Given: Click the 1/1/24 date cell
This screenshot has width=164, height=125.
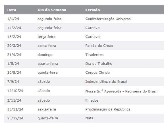Looking at the screenshot, I should click(12, 19).
